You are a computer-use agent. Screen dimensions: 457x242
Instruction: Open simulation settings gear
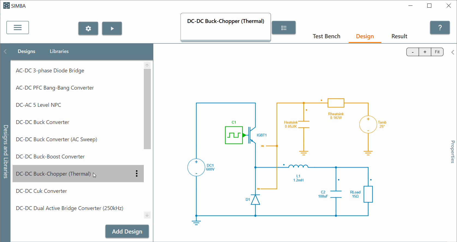[x=88, y=28]
